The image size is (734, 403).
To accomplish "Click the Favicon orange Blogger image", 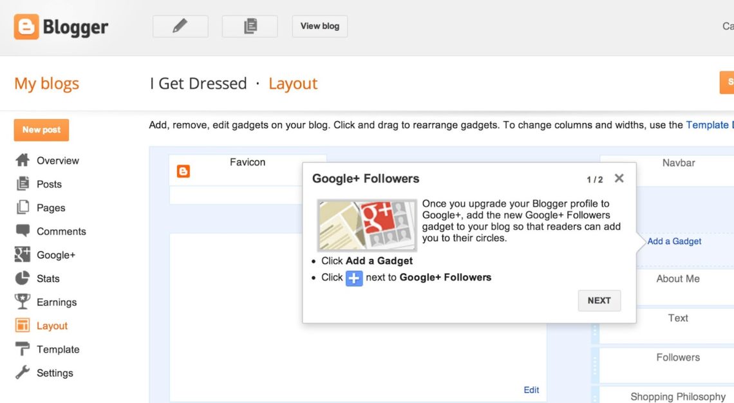I will [x=183, y=171].
